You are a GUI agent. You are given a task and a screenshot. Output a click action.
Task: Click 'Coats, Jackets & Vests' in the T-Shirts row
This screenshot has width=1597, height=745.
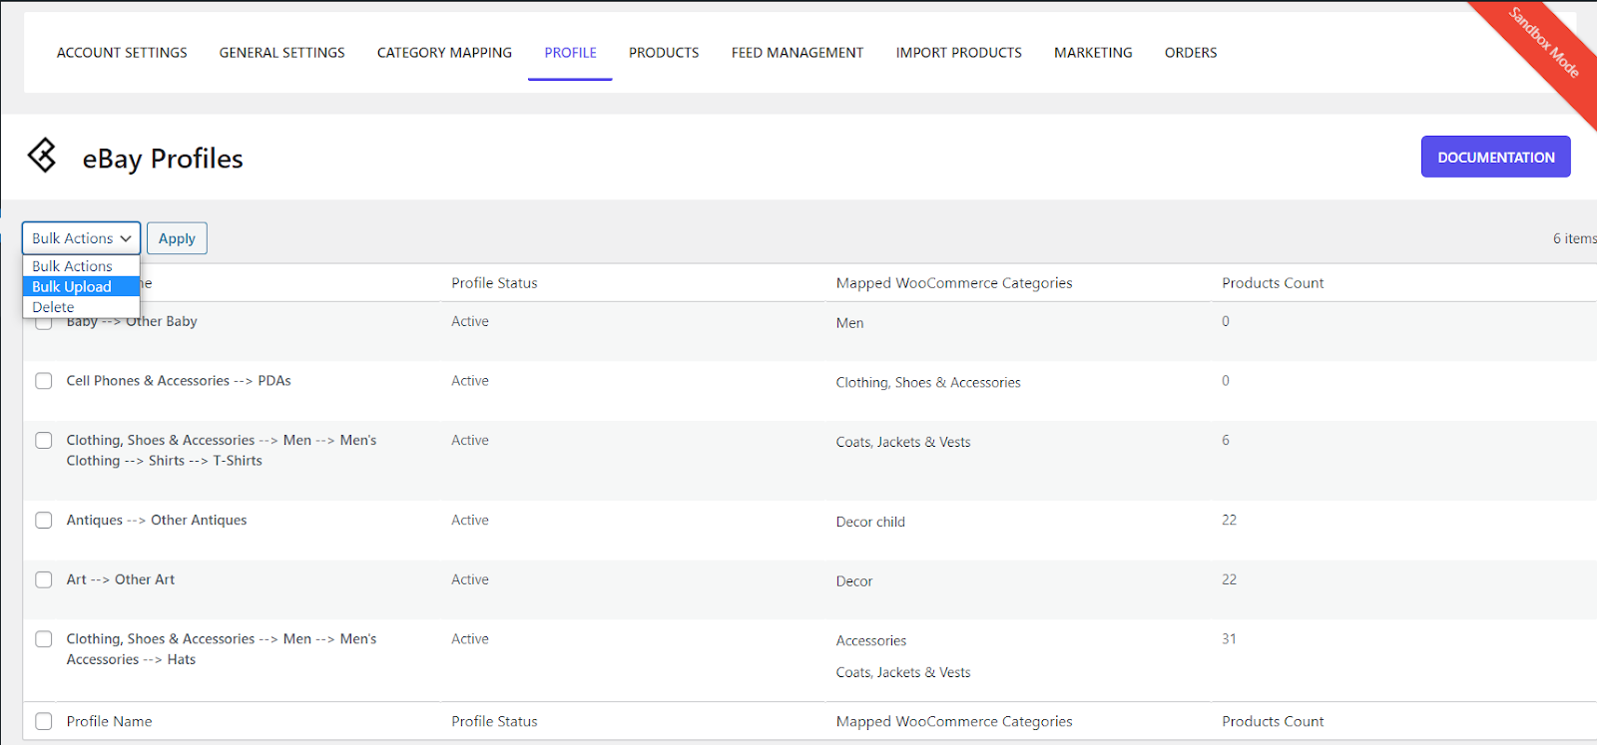(903, 442)
